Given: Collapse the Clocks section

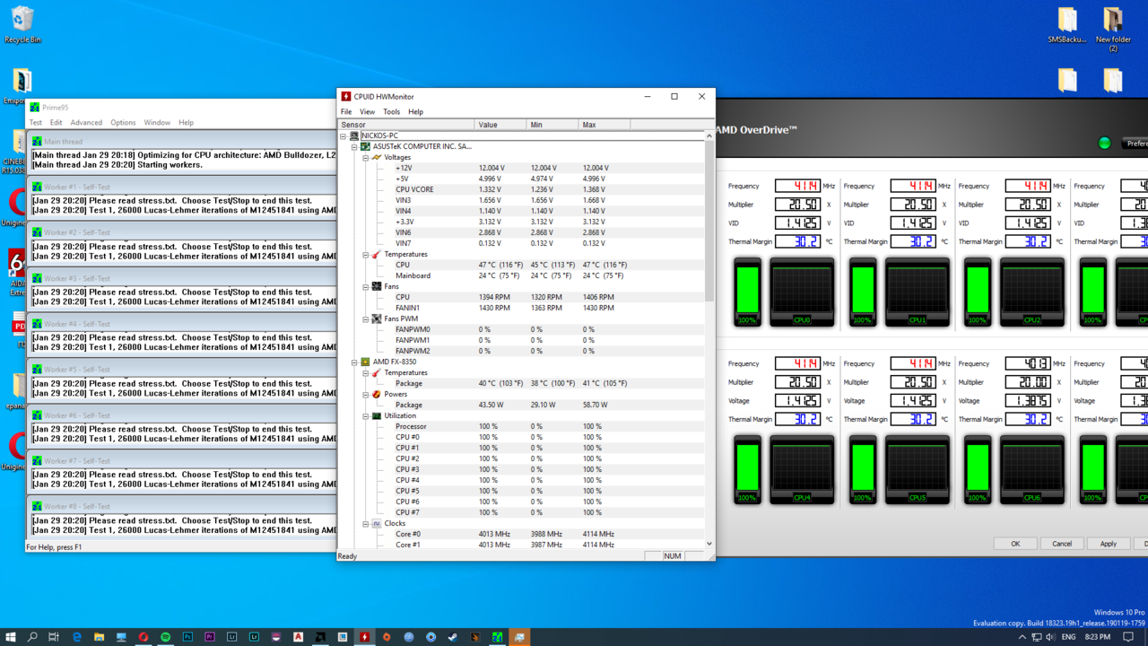Looking at the screenshot, I should (366, 523).
